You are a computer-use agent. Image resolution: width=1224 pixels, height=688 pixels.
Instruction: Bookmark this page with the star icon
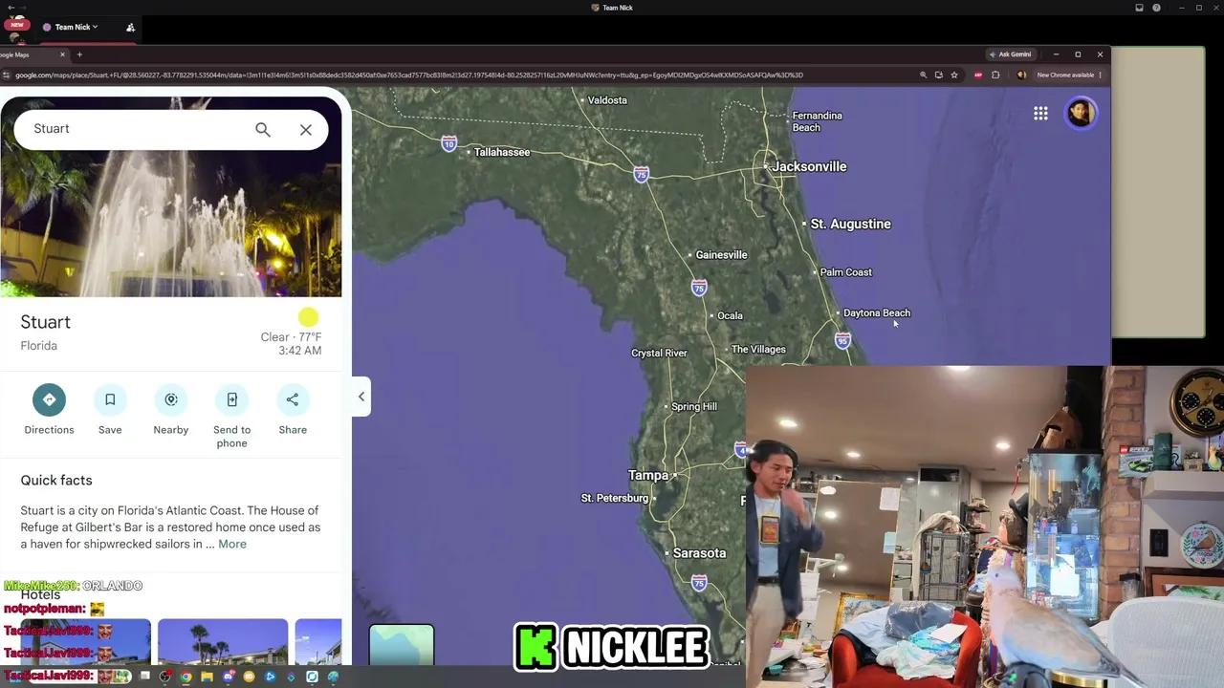(x=954, y=75)
